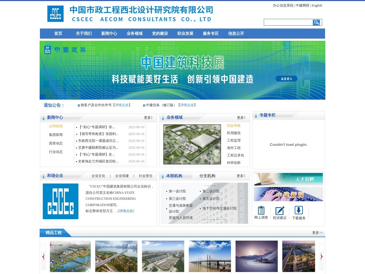
Task: Open news item 甘肃中建勘察院被认定为...
Action: click(98, 148)
